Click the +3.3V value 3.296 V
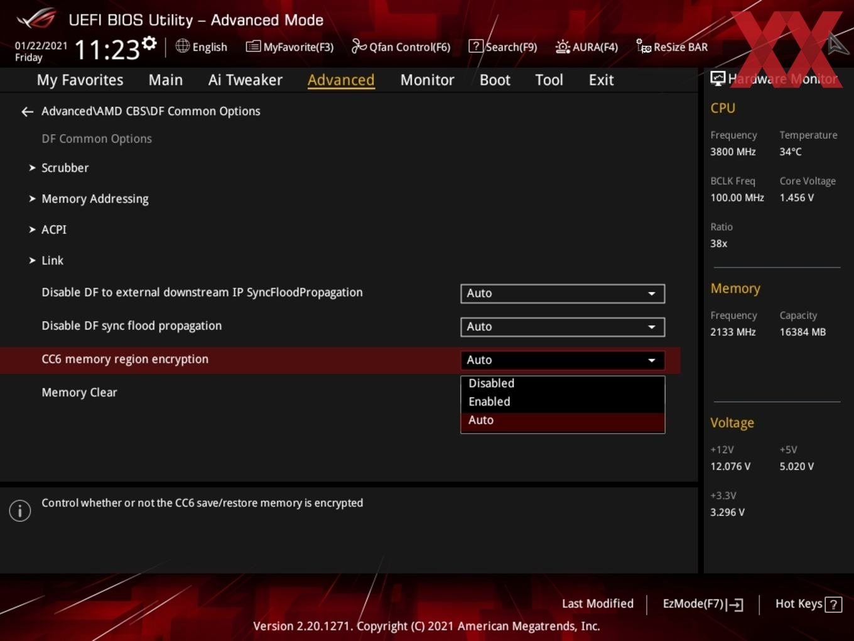Image resolution: width=854 pixels, height=641 pixels. pos(727,512)
